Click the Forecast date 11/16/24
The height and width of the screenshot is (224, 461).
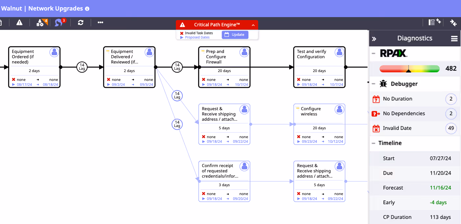click(441, 188)
